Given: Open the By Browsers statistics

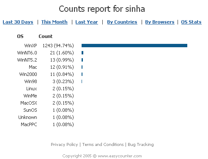Looking at the screenshot, I should coord(160,22).
